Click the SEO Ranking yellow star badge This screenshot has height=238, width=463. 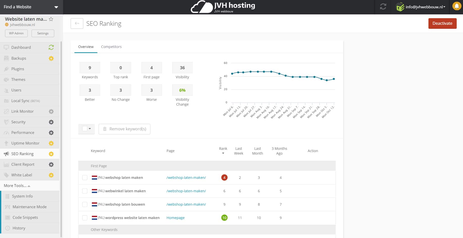coord(51,154)
